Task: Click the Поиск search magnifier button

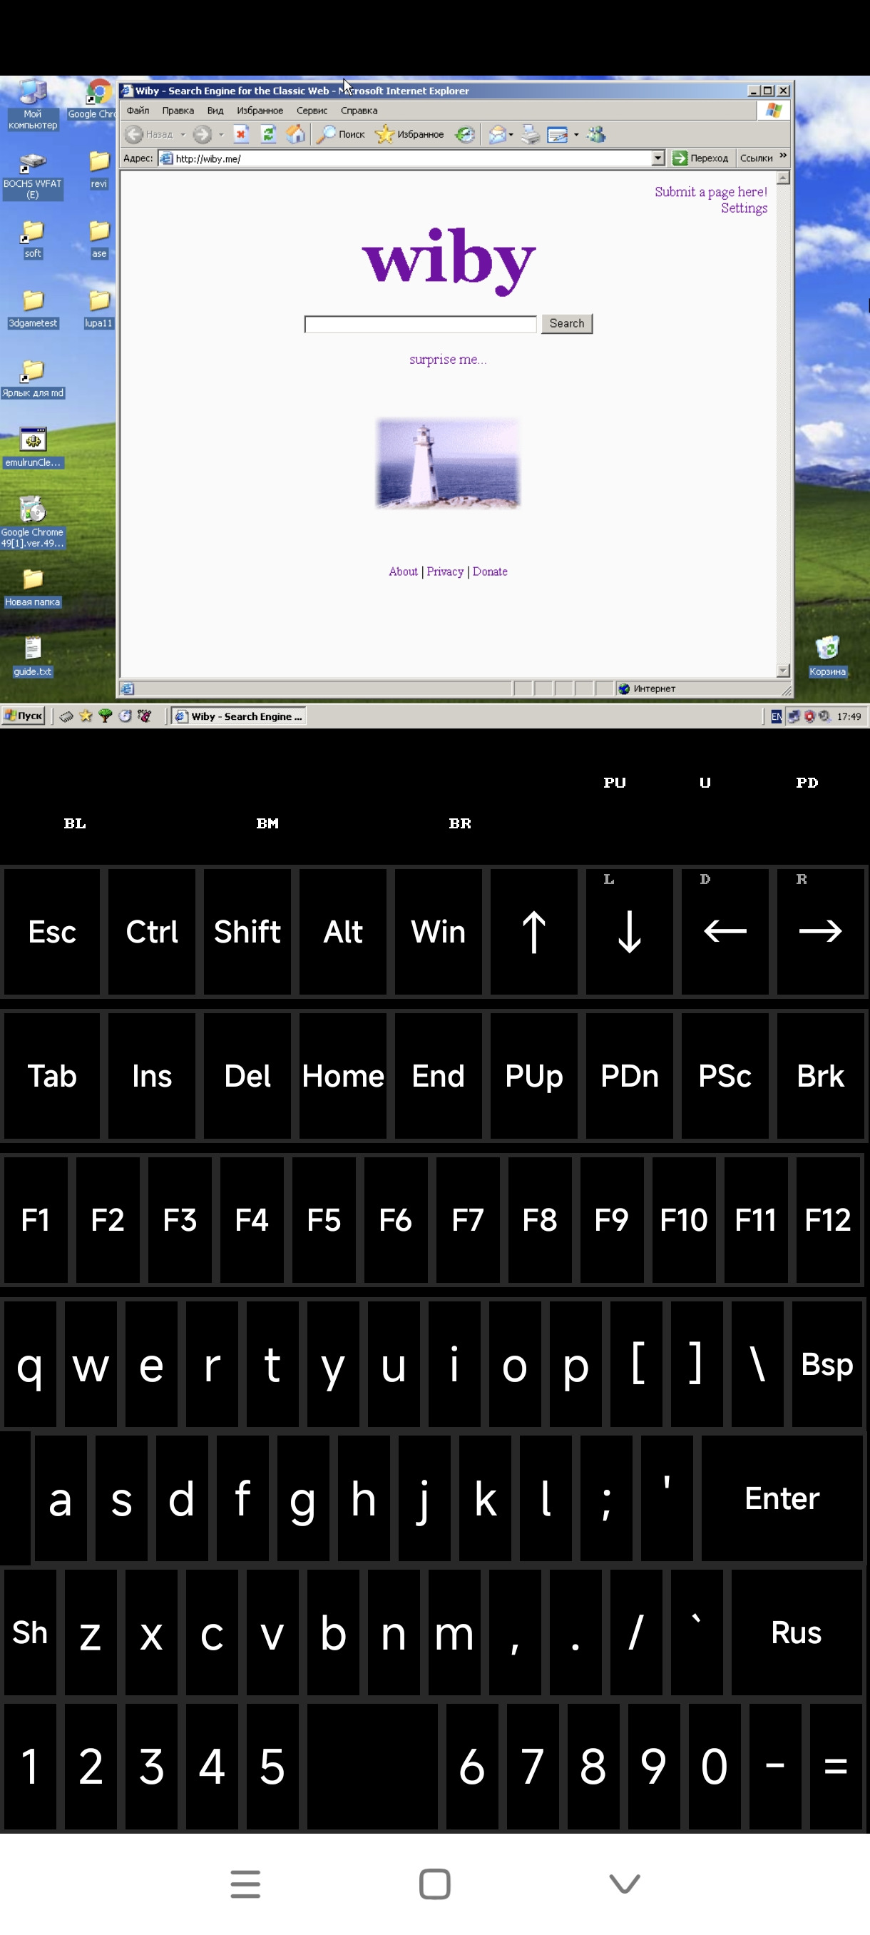Action: [341, 134]
